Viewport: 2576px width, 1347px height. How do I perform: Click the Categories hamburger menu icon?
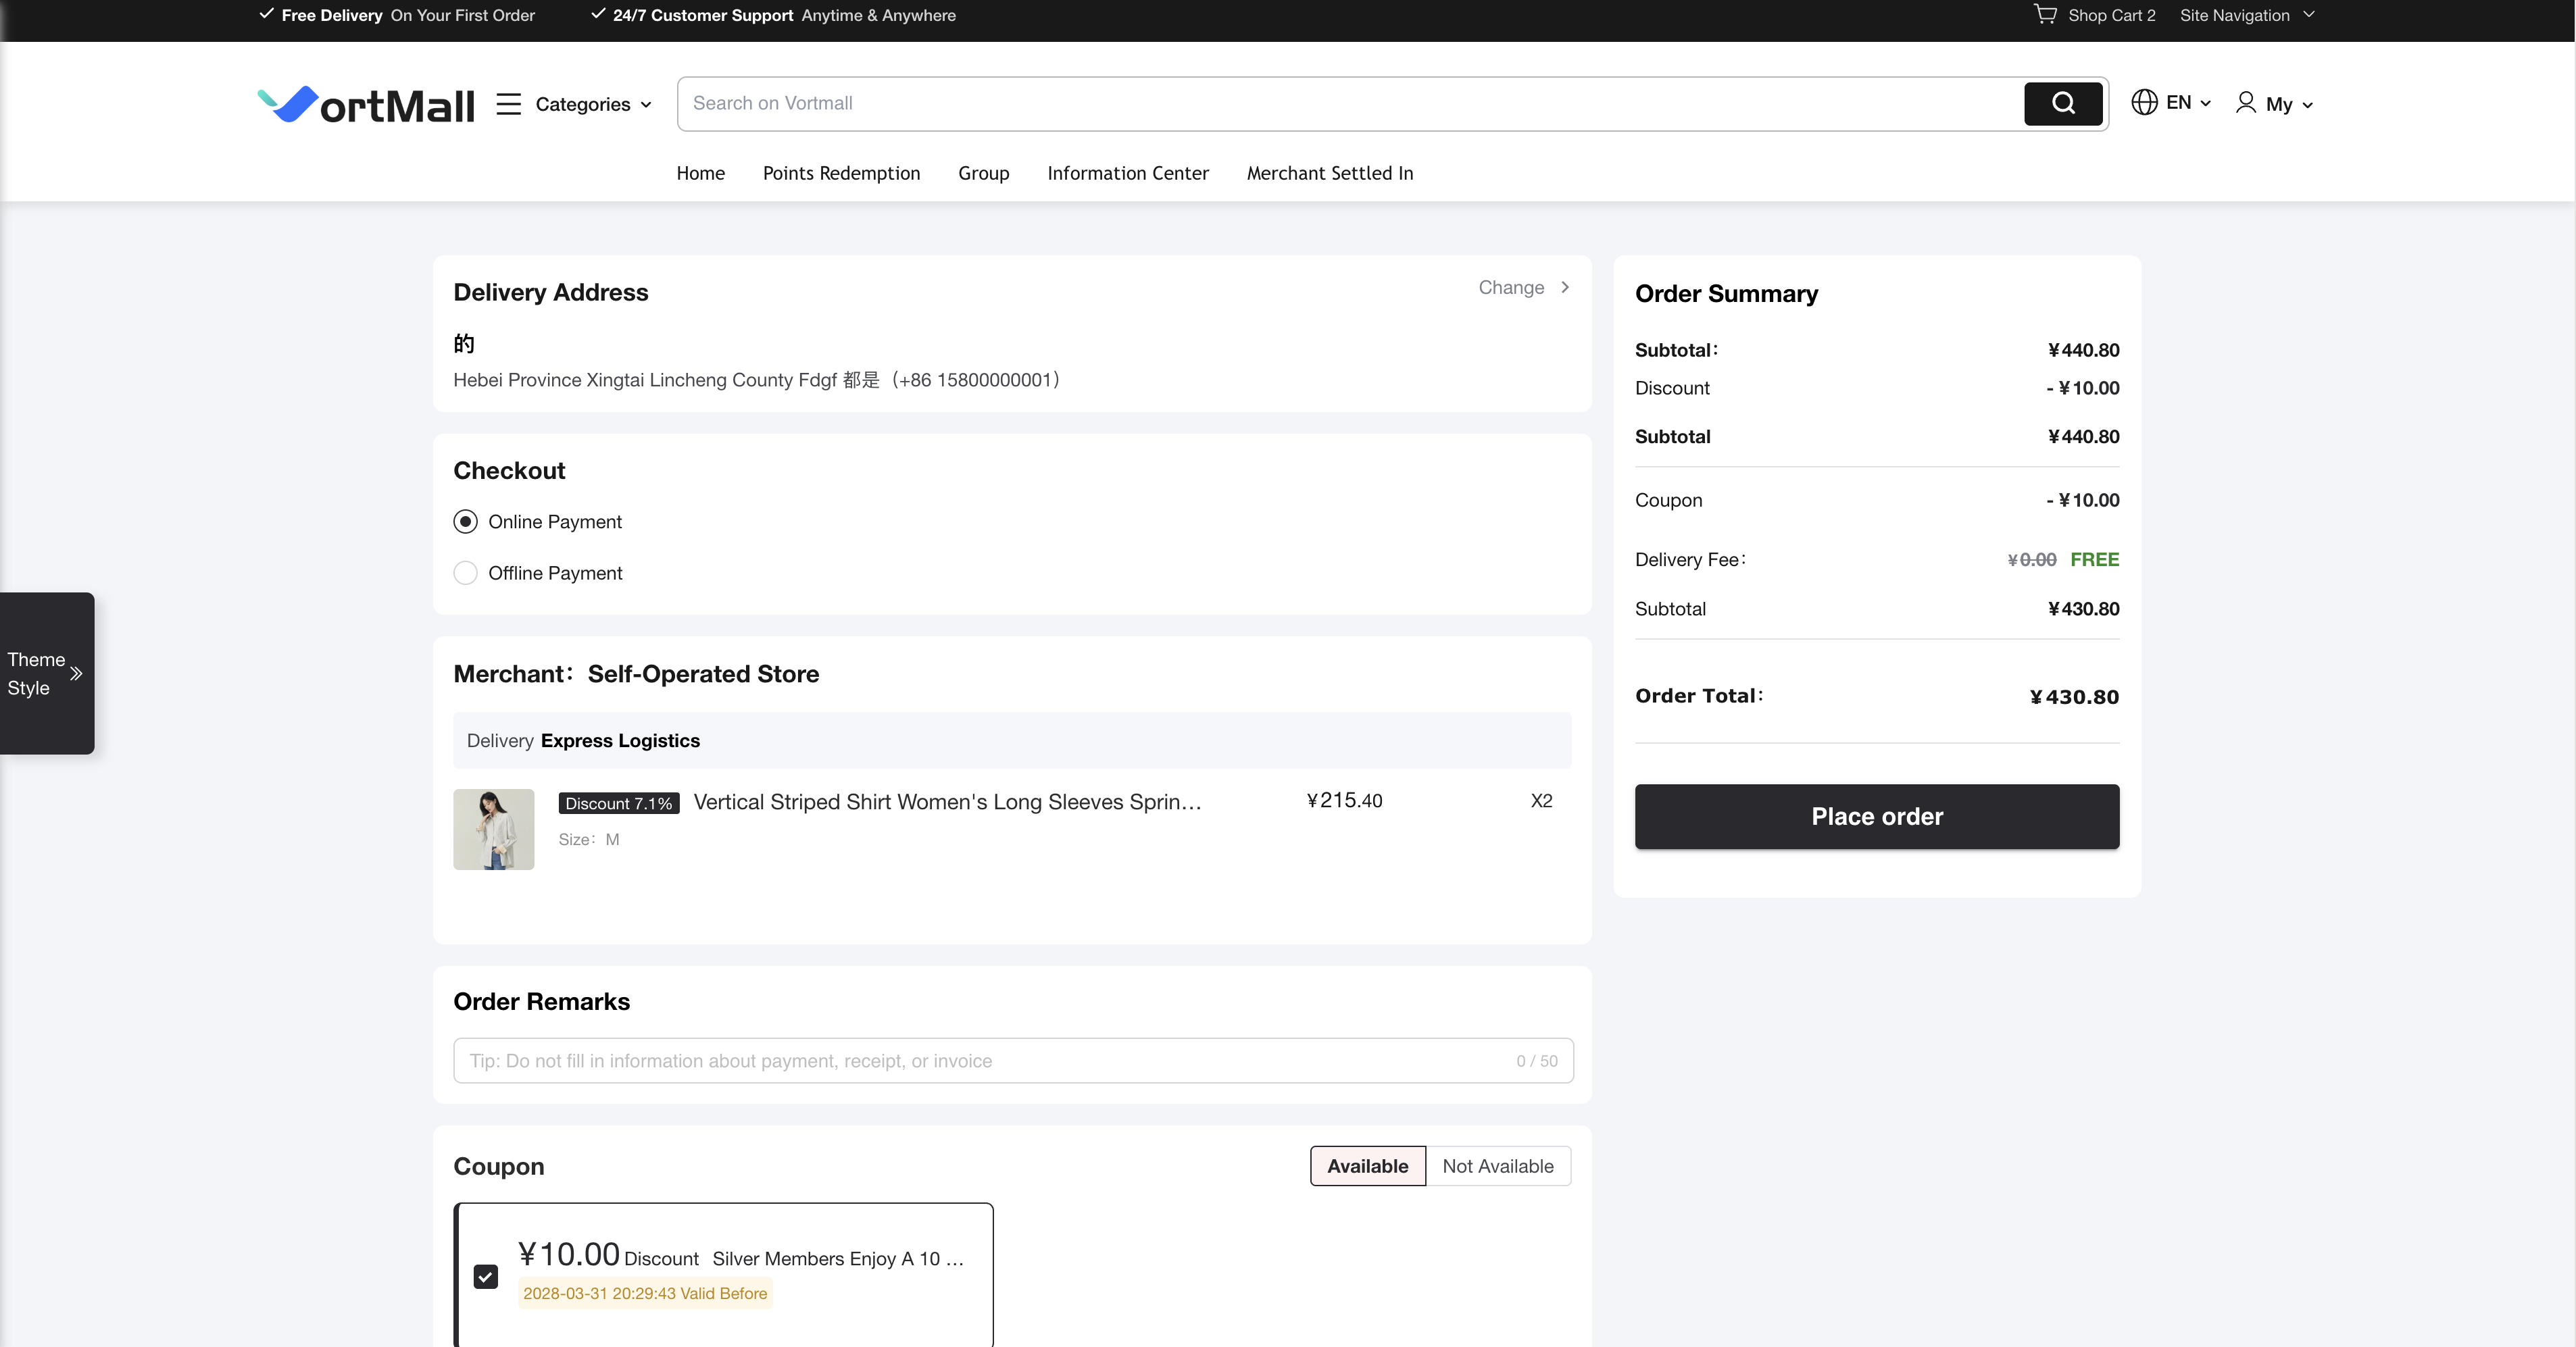(x=509, y=104)
